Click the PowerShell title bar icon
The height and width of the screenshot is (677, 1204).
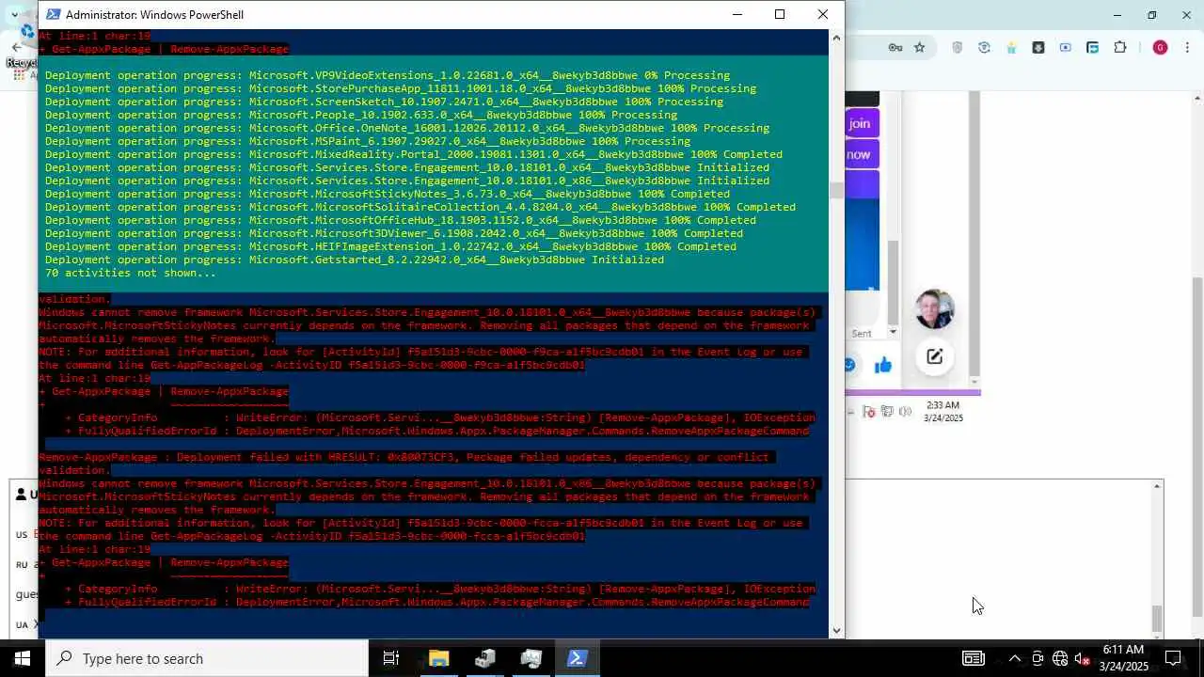54,14
